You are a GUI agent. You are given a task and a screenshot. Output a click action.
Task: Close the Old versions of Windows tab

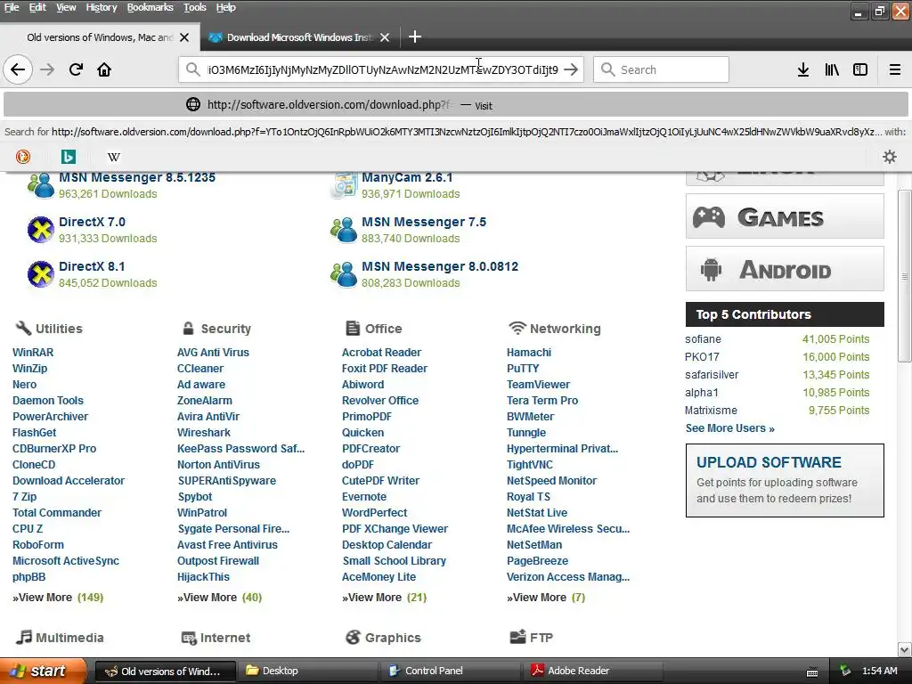[184, 37]
